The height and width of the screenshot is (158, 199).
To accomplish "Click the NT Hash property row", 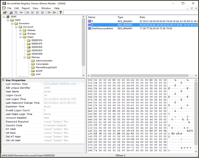I will click(x=43, y=129).
